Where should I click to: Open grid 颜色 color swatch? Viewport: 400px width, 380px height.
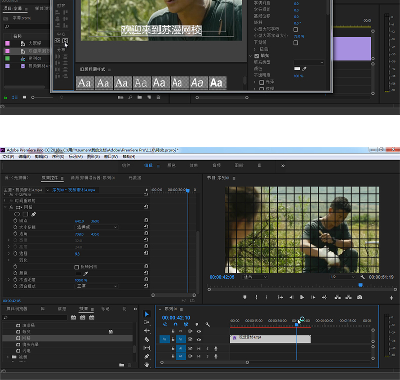[78, 273]
